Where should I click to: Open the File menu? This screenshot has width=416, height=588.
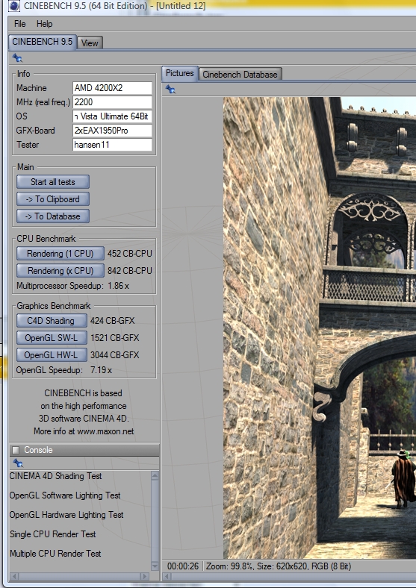(x=20, y=24)
